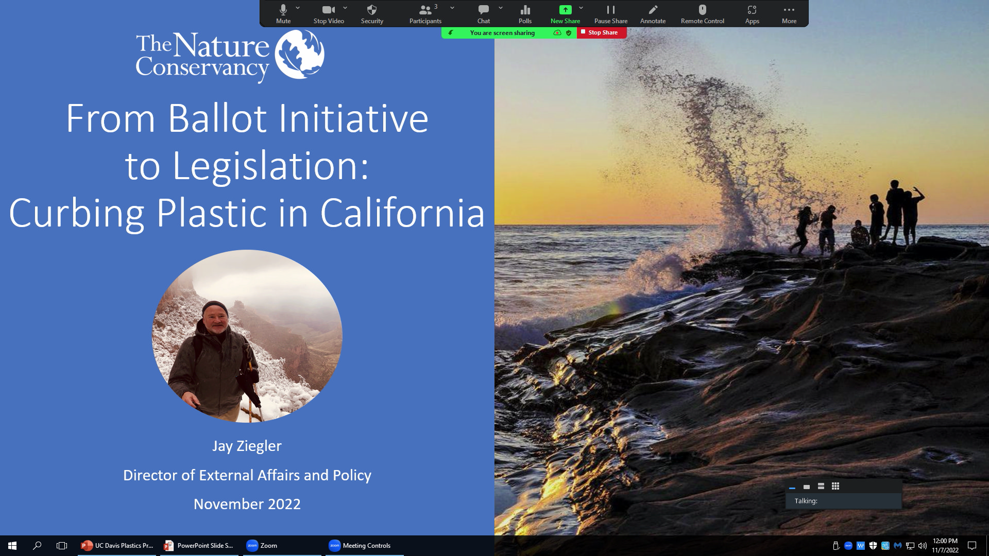Viewport: 989px width, 556px height.
Task: Open the Security shield menu
Action: coord(372,13)
